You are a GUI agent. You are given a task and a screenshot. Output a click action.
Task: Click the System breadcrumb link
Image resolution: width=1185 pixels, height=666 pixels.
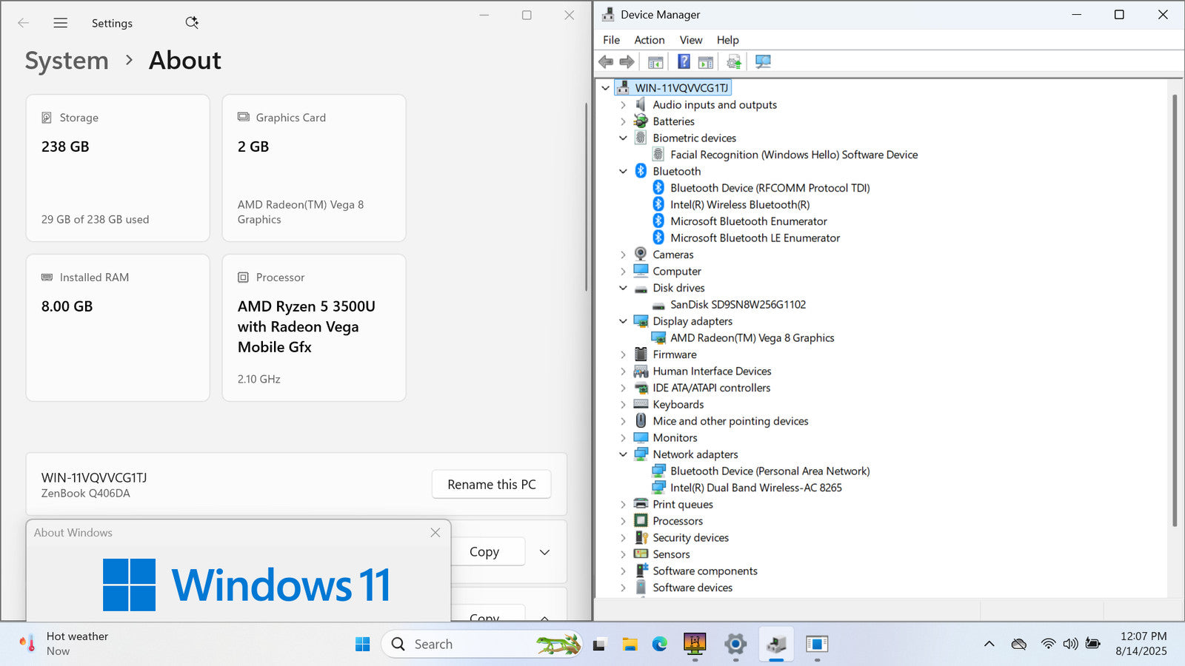67,61
